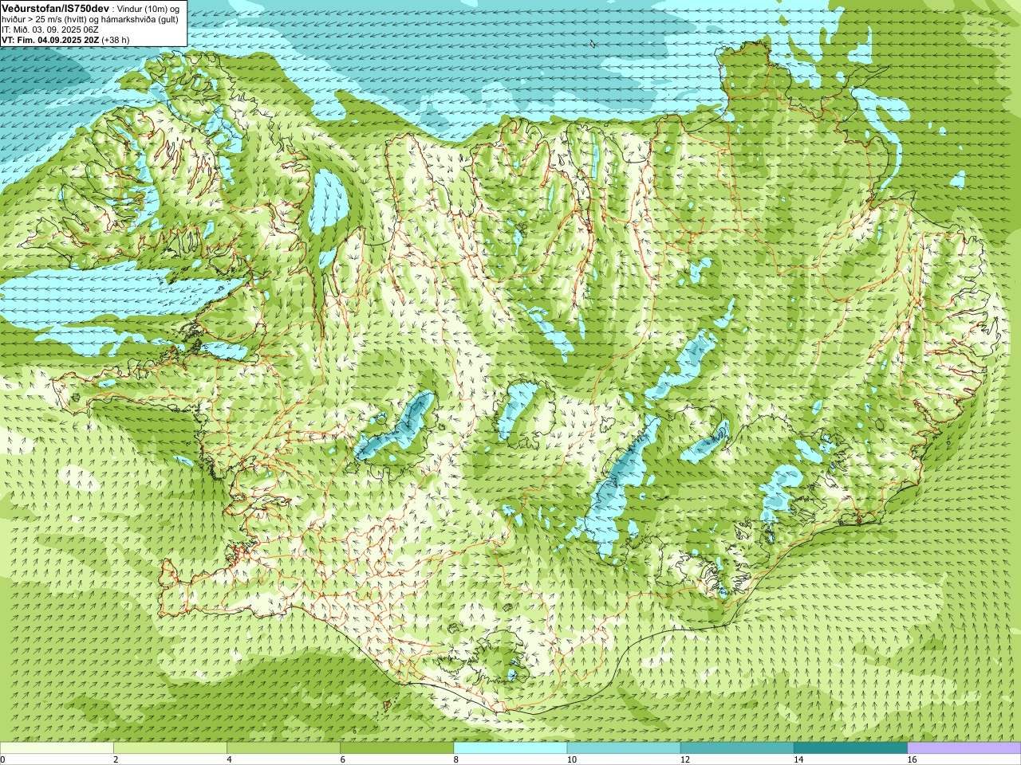Select the dark teal 14–16 legend swatch
Screen dimensions: 1021x765
851,748
